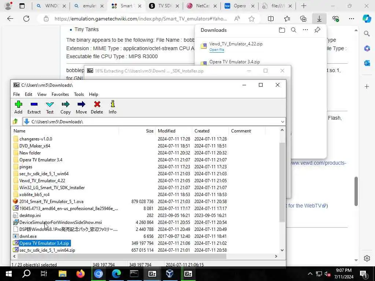Sort by Modified column header

(x=174, y=131)
